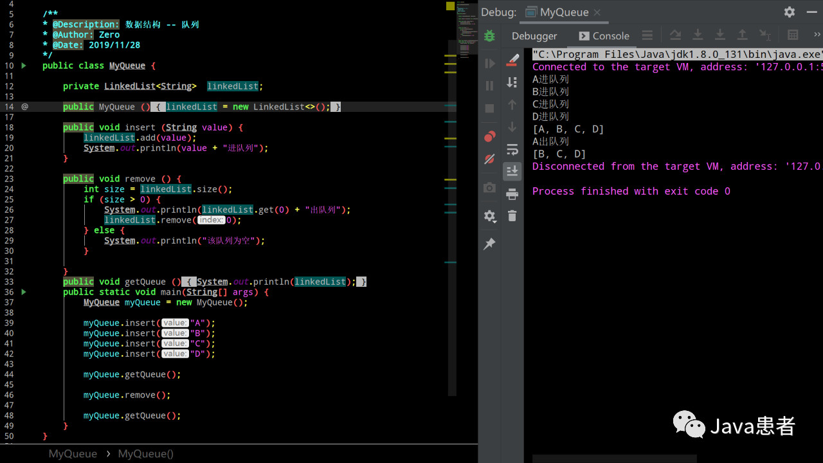Toggle the Pin Tab pushpin
The height and width of the screenshot is (463, 823).
pyautogui.click(x=489, y=244)
